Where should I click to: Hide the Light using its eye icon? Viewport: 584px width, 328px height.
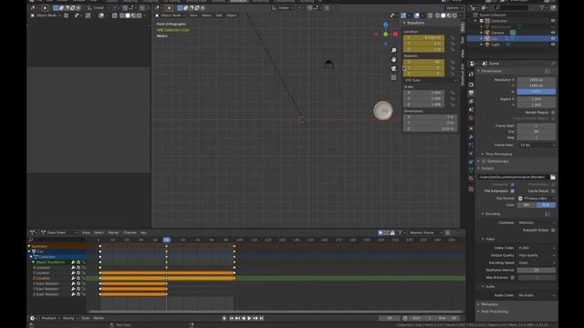553,45
